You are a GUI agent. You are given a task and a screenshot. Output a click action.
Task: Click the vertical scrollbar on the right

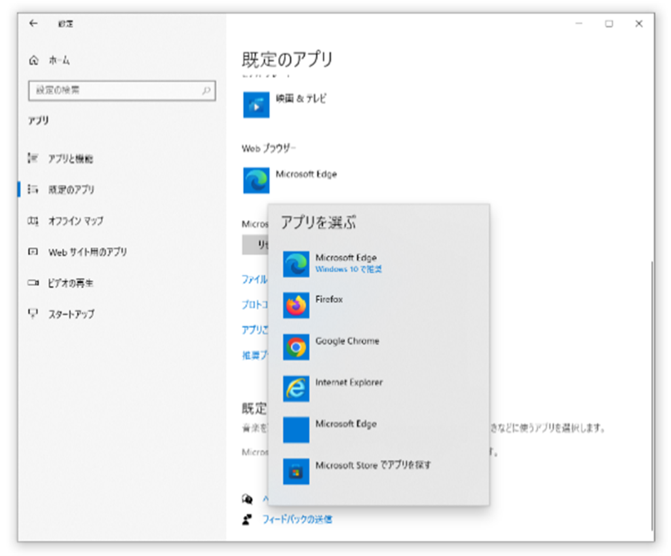(651, 393)
